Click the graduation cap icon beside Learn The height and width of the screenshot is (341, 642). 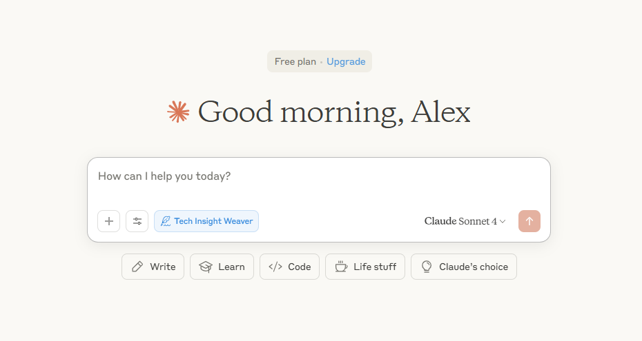[205, 267]
